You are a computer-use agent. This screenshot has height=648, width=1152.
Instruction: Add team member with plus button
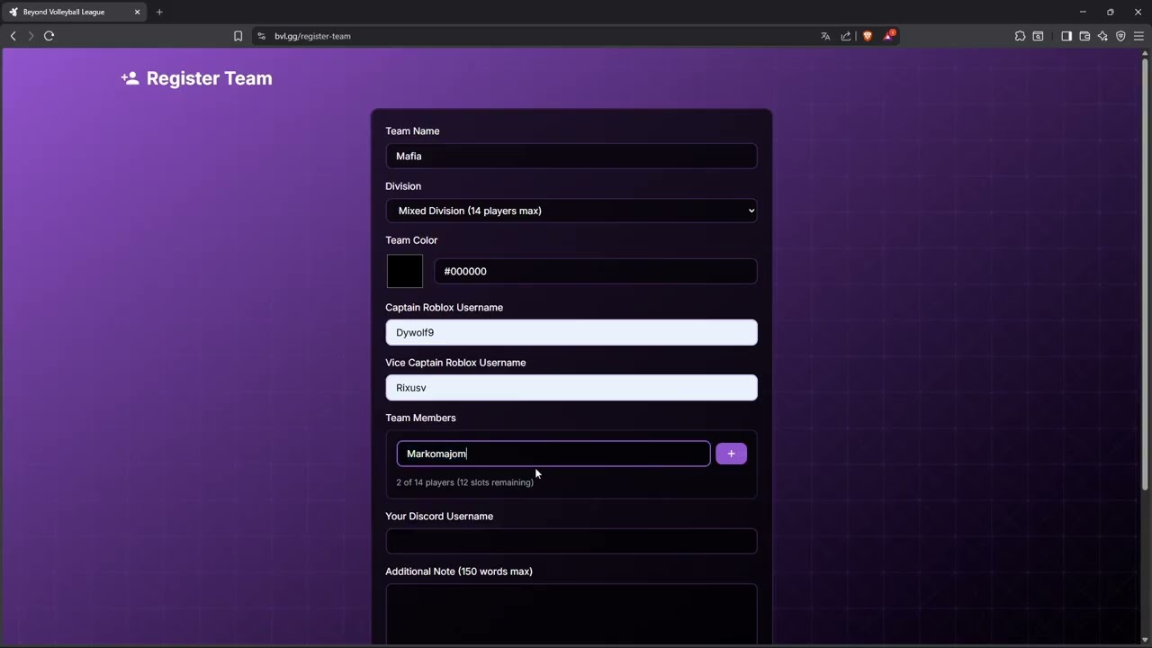[x=731, y=454]
